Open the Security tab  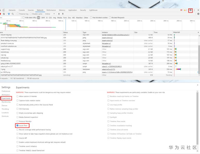[83, 10]
